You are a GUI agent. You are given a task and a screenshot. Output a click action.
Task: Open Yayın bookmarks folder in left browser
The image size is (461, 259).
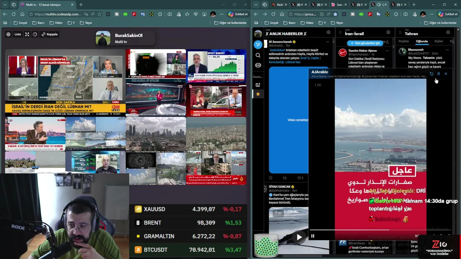(86, 23)
